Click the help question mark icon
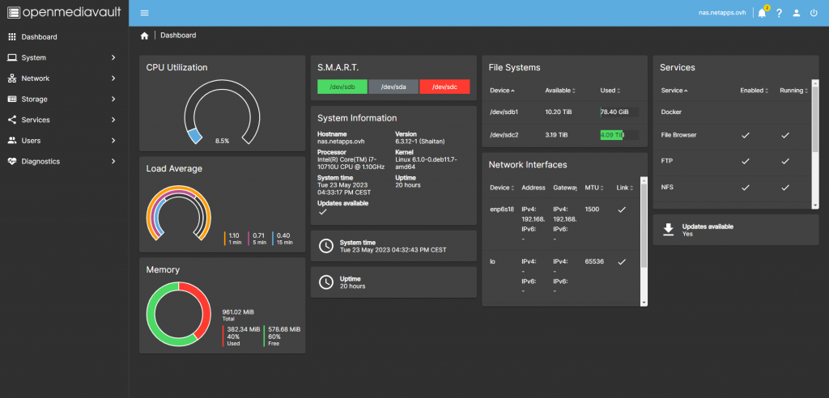The width and height of the screenshot is (829, 398). (x=779, y=13)
